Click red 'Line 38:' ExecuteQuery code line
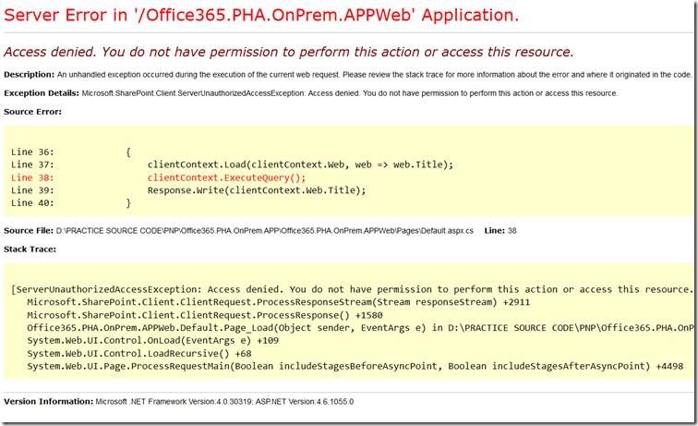 coord(159,177)
